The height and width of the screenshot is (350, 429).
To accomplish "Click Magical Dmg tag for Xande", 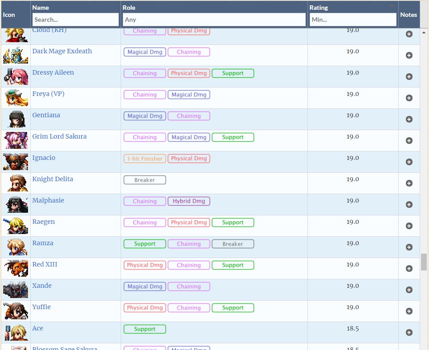I will 145,286.
